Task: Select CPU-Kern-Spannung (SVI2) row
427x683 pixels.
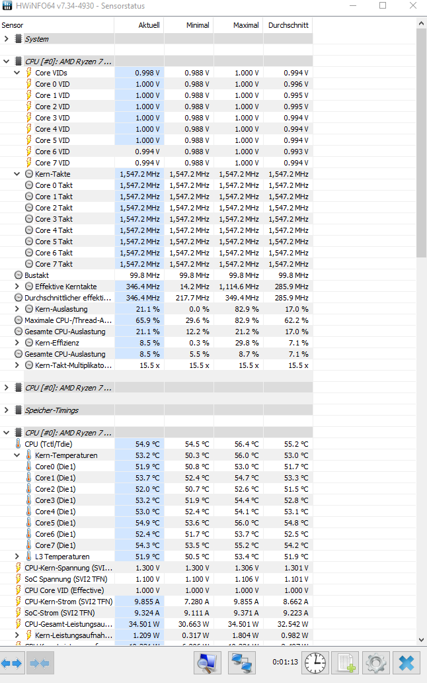Action: point(156,568)
